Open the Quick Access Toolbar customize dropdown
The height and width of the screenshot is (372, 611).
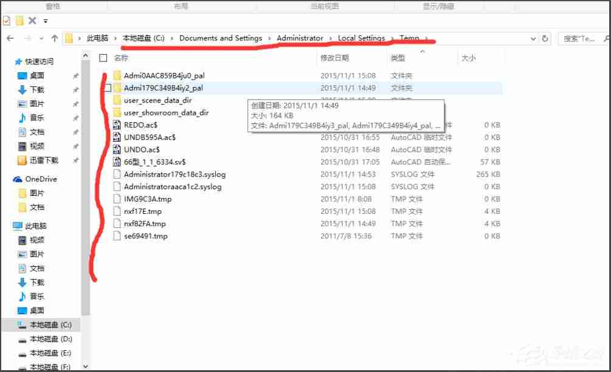[44, 20]
